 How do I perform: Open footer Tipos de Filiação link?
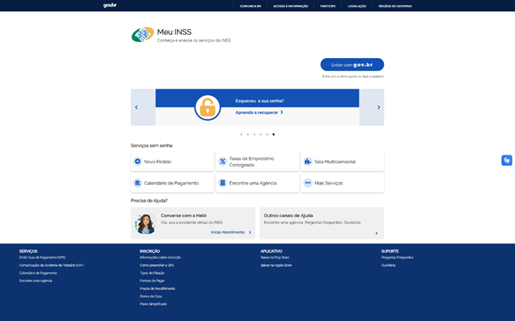pos(152,273)
